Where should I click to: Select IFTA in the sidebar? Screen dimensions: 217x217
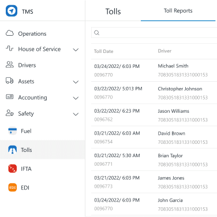coord(26,169)
